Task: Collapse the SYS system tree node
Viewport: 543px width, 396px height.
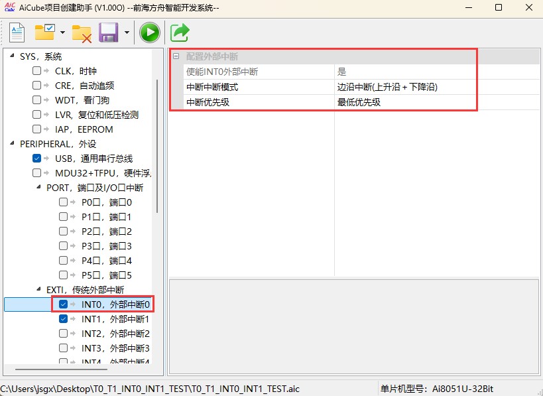Action: [13, 56]
